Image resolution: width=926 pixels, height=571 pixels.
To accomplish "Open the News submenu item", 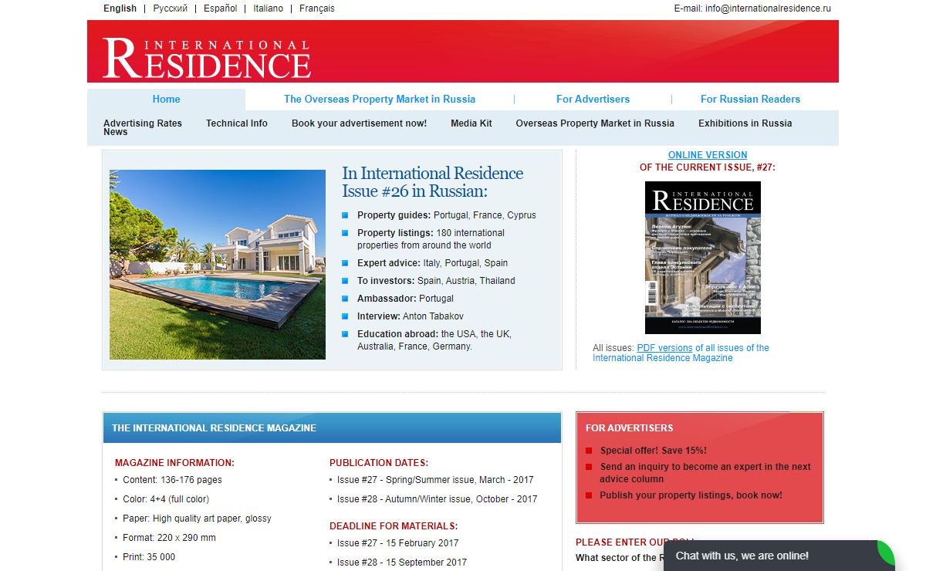I will pyautogui.click(x=116, y=132).
